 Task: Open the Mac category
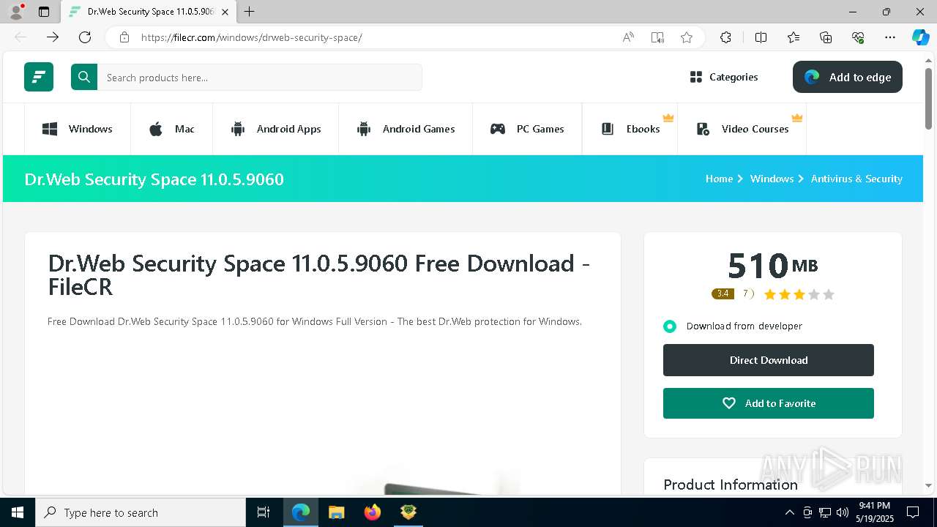[172, 129]
